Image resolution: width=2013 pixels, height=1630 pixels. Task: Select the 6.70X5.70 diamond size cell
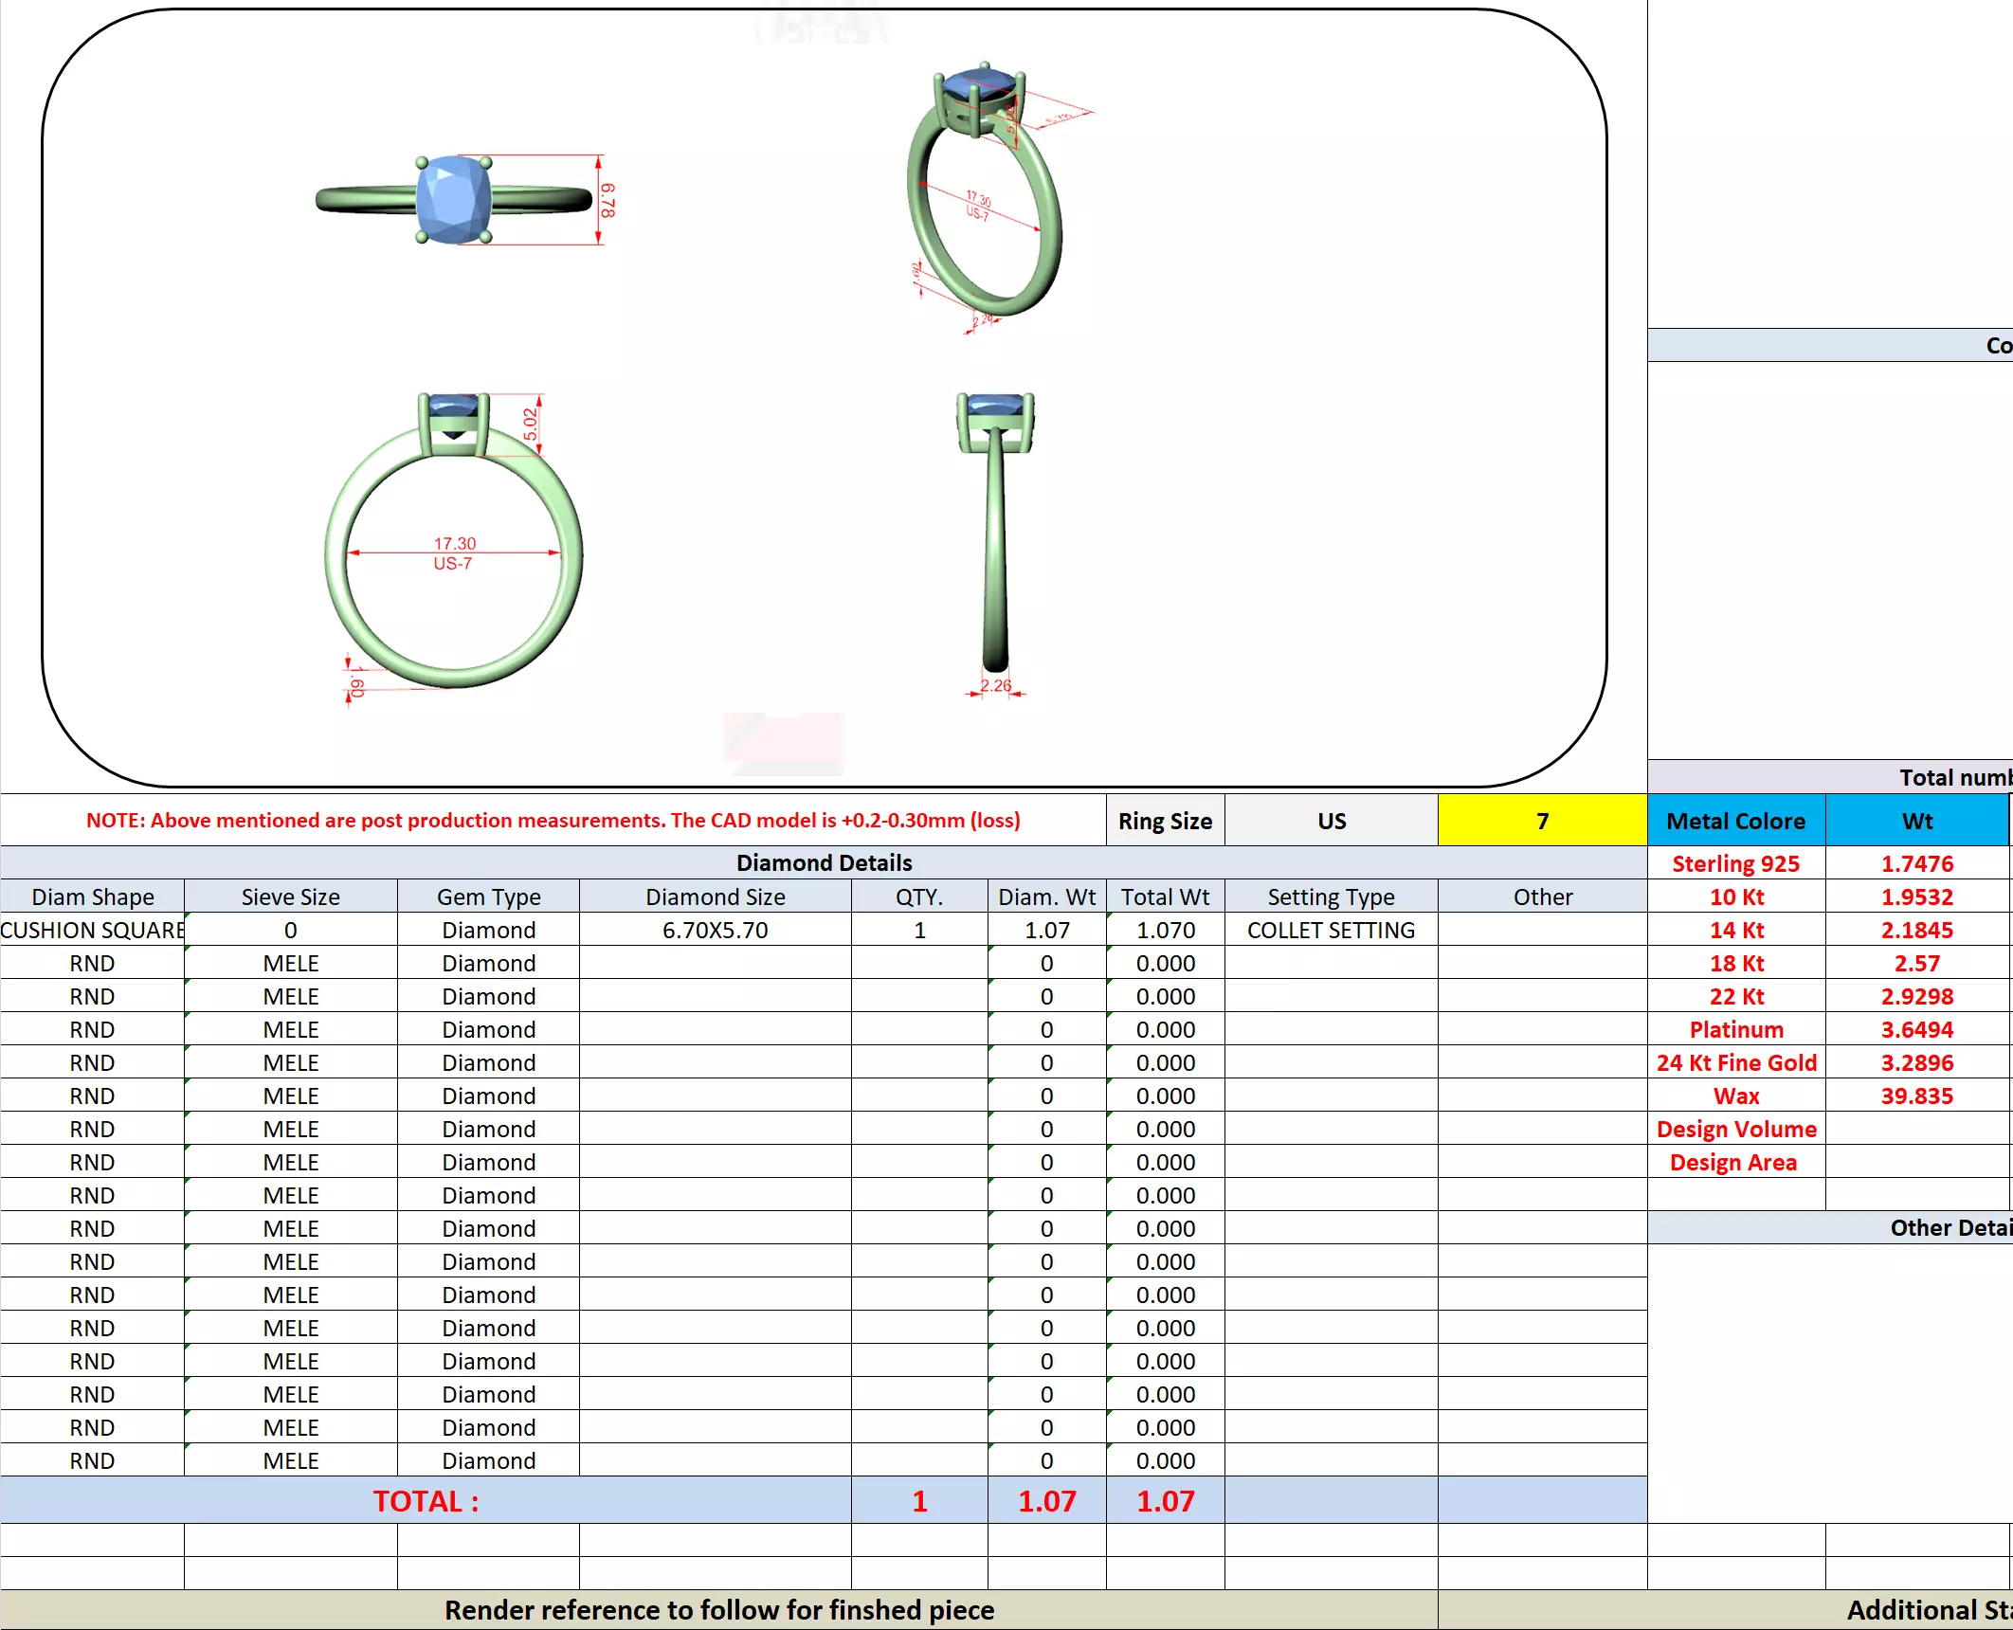[715, 930]
